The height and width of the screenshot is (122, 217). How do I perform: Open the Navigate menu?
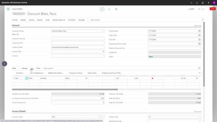click(81, 20)
